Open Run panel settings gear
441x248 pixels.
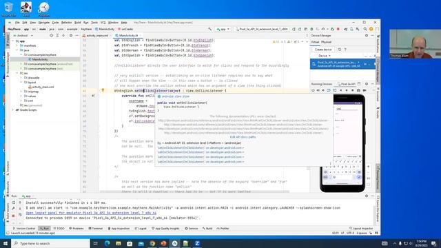click(367, 196)
